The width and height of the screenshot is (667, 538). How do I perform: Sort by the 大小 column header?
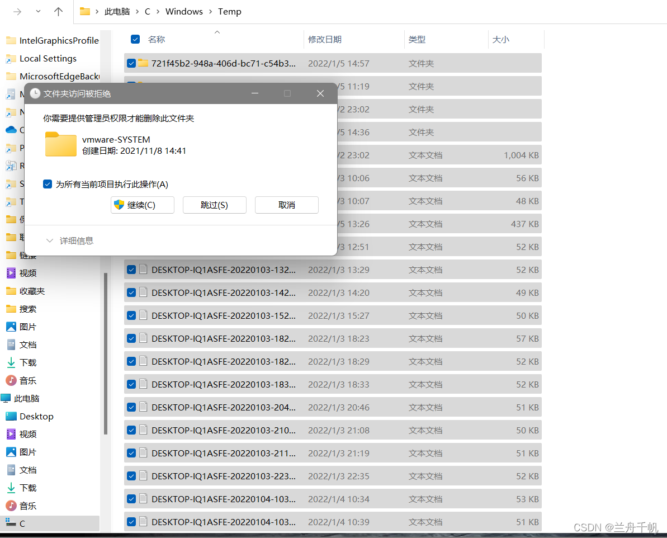click(x=501, y=40)
